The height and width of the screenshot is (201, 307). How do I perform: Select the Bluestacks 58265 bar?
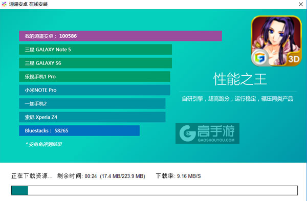[79, 130]
